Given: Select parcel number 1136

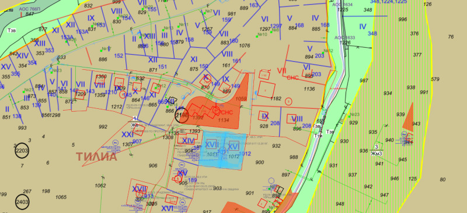Looking at the screenshot, I should click(x=309, y=88).
